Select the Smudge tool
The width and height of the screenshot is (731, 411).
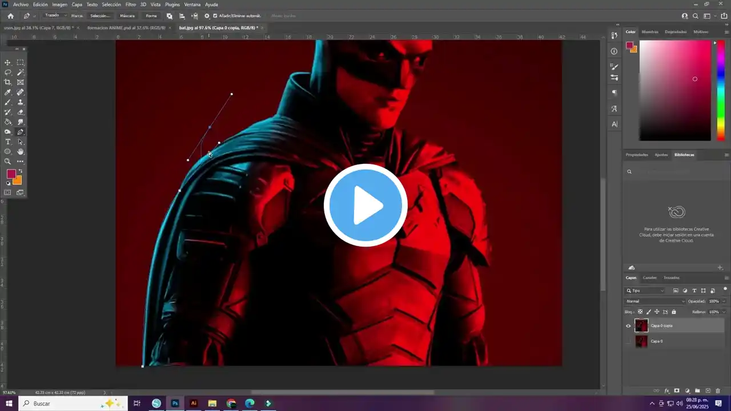pyautogui.click(x=21, y=122)
